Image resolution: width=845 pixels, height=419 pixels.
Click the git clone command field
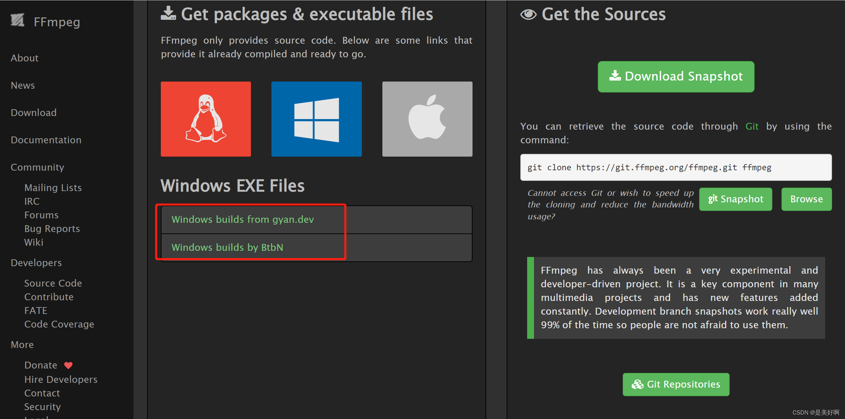[x=676, y=167]
